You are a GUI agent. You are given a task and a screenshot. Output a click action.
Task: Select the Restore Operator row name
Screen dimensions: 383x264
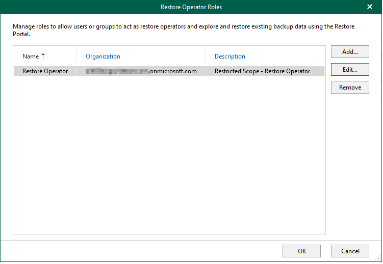coord(45,71)
